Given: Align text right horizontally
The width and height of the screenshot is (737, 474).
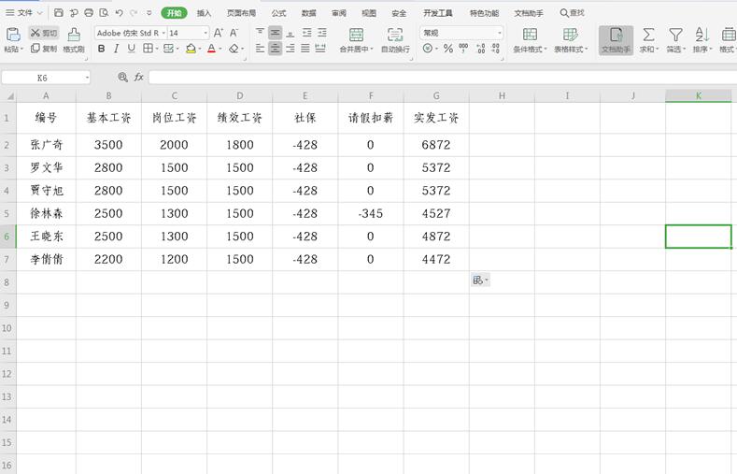Looking at the screenshot, I should tap(291, 49).
